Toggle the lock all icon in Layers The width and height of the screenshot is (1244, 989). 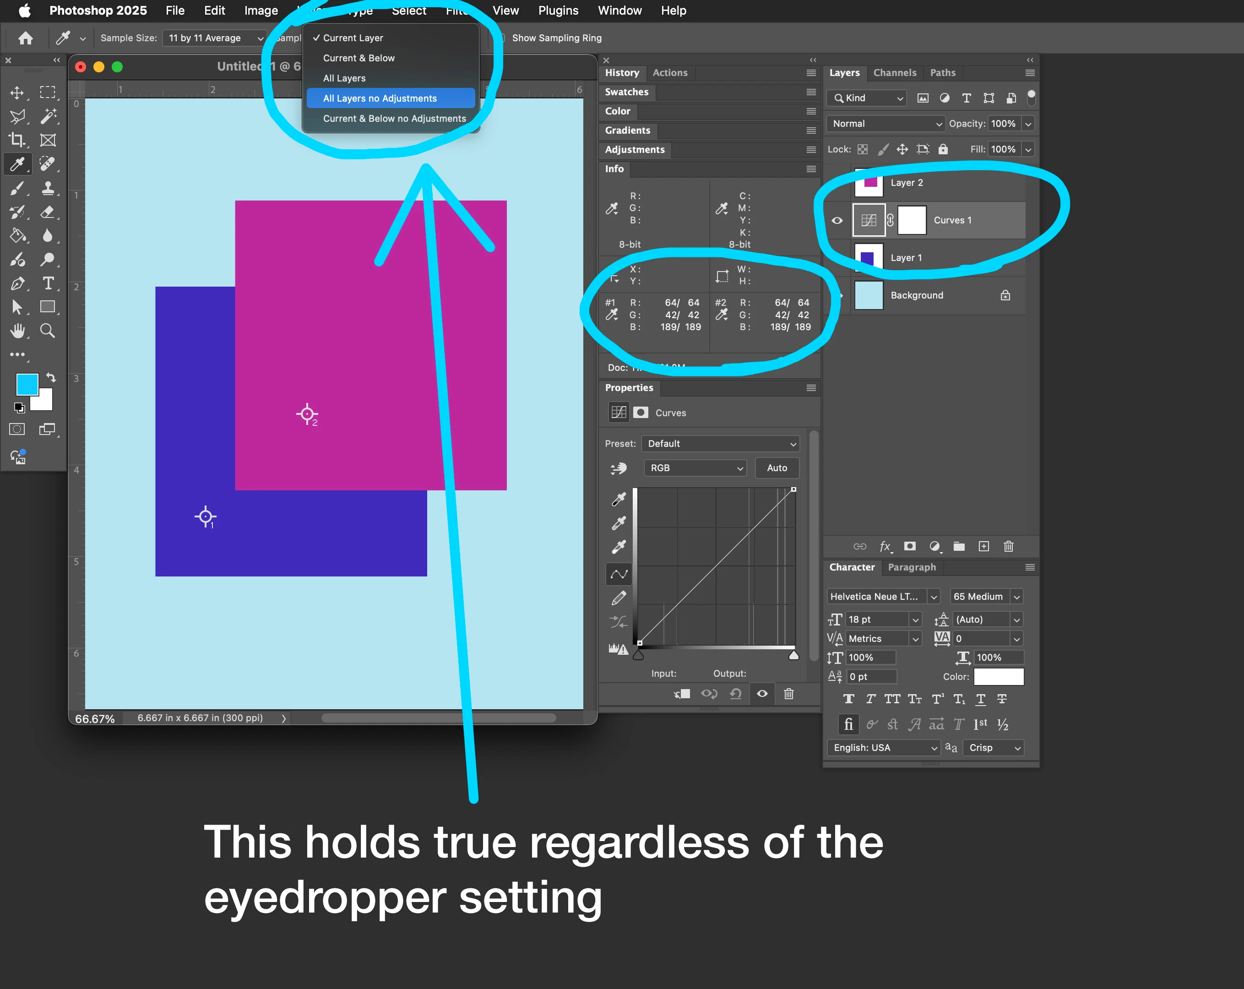coord(943,149)
